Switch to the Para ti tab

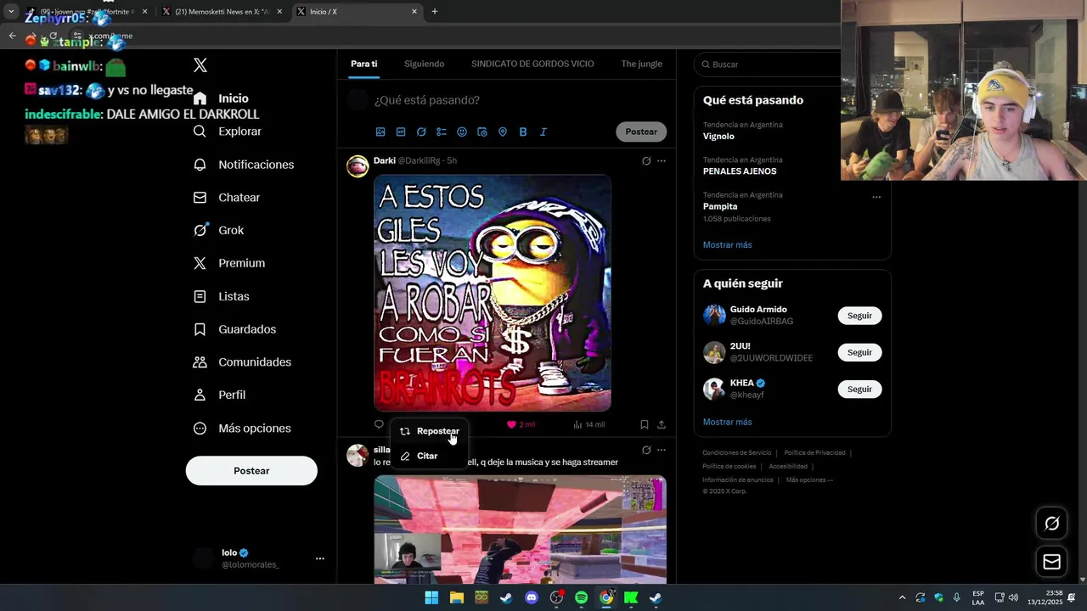tap(363, 64)
